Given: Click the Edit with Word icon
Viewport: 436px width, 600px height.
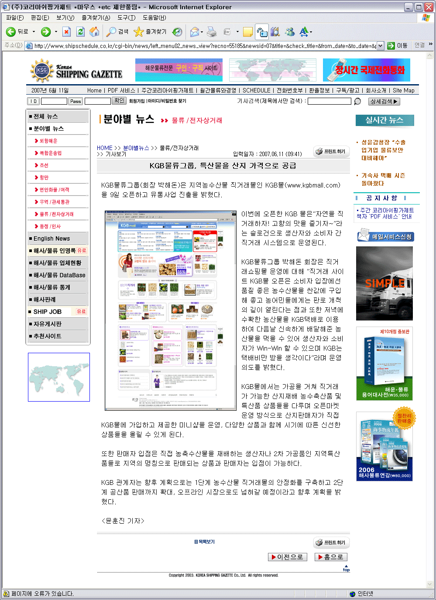Looking at the screenshot, I should click(x=227, y=31).
